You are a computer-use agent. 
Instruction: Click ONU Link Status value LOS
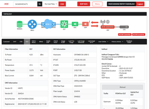point(76,102)
